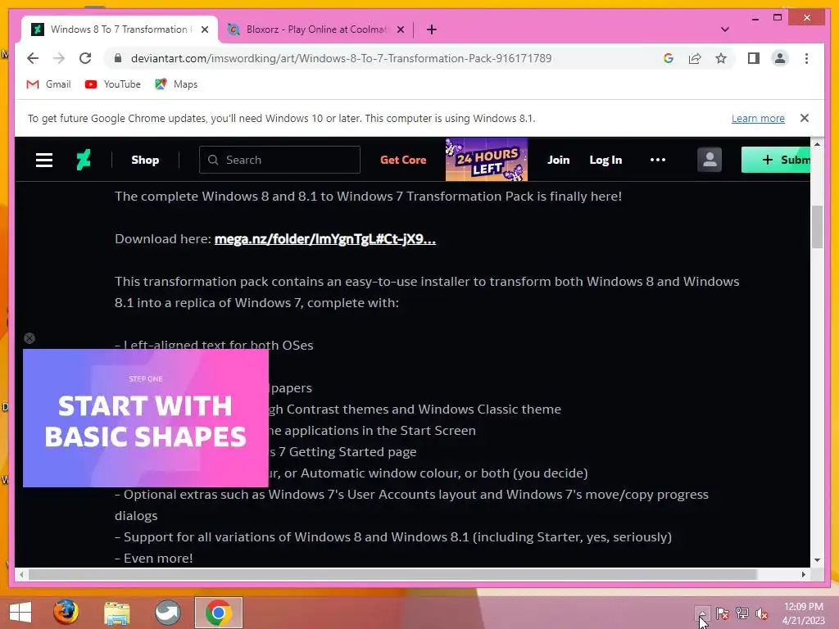Open the mega.nz download link

[x=324, y=239]
